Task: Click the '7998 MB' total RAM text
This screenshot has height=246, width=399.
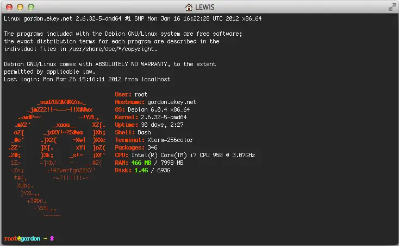Action: [x=172, y=163]
